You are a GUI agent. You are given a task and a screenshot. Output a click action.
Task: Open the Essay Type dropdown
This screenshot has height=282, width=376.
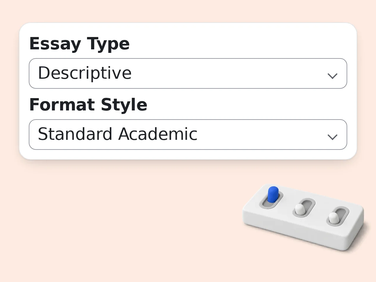tap(188, 73)
